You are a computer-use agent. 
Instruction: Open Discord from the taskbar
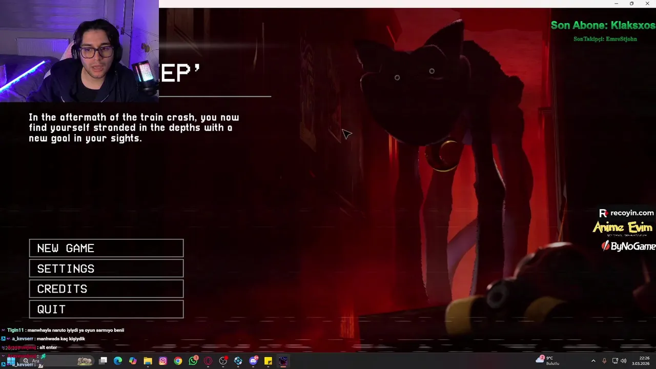253,361
